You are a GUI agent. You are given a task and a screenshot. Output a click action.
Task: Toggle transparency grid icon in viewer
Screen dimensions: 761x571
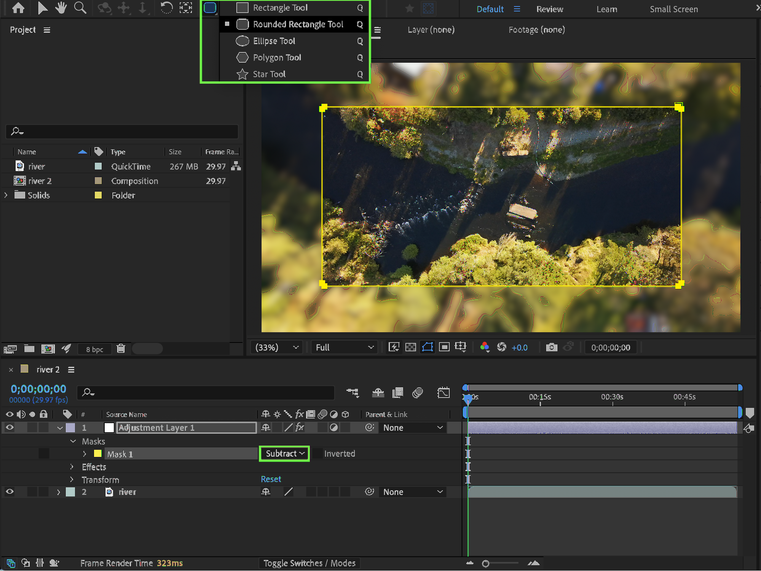[410, 347]
